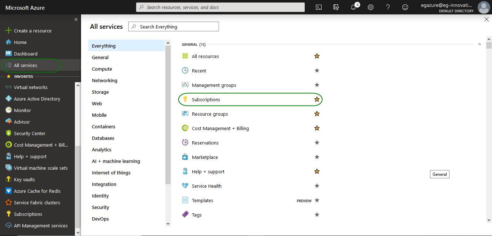This screenshot has height=236, width=492.
Task: Collapse the GENERAL section chevron
Action: (479, 44)
